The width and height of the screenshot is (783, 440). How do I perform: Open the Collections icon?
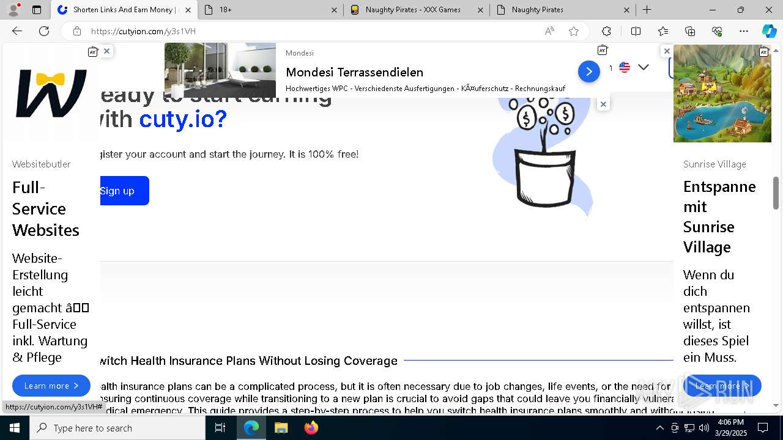click(690, 31)
